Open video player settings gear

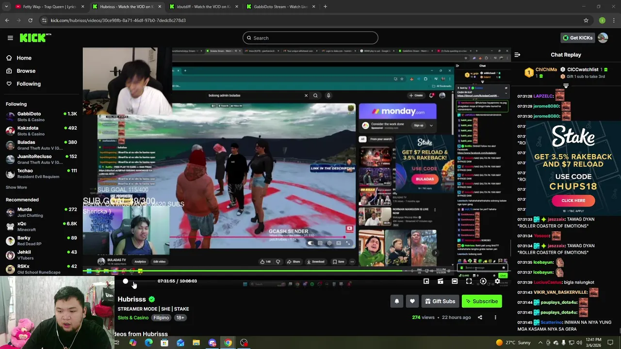tap(497, 281)
